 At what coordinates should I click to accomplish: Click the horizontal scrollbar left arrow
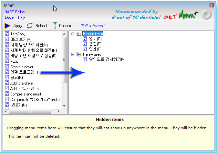[6, 111]
